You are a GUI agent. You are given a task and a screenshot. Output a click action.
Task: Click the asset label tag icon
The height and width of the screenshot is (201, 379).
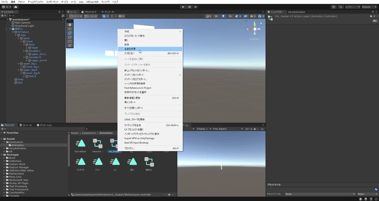click(x=376, y=189)
